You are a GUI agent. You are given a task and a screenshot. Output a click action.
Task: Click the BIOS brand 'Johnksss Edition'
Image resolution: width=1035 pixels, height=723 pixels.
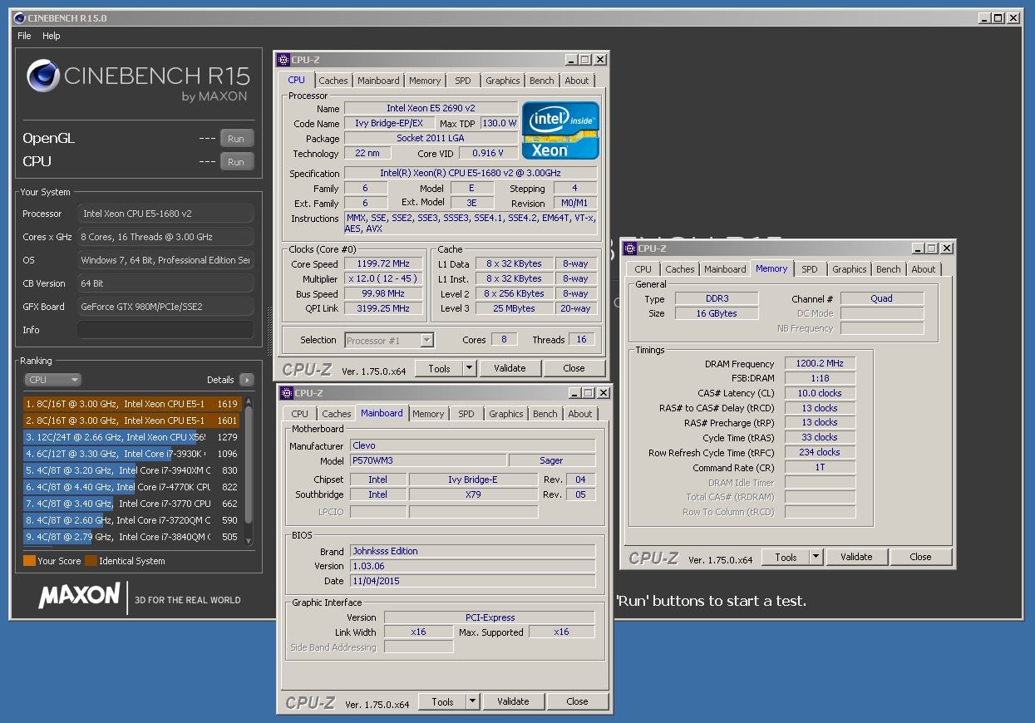pos(472,551)
